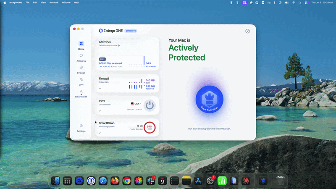Click the date and time clock
This screenshot has height=189, width=336.
tap(322, 3)
